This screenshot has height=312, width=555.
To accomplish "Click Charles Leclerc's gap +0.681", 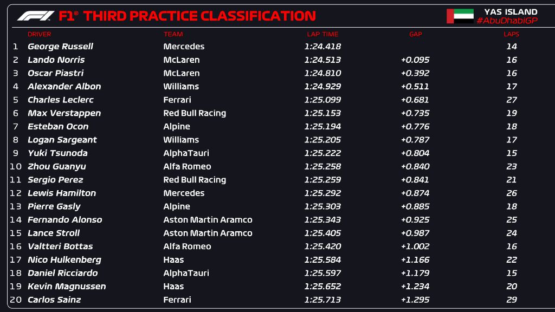I will coord(415,100).
